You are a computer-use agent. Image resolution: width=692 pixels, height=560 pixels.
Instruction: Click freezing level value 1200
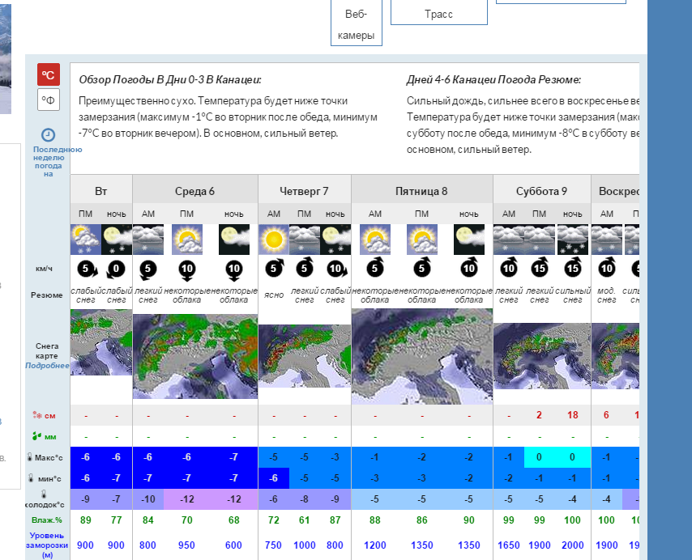375,545
